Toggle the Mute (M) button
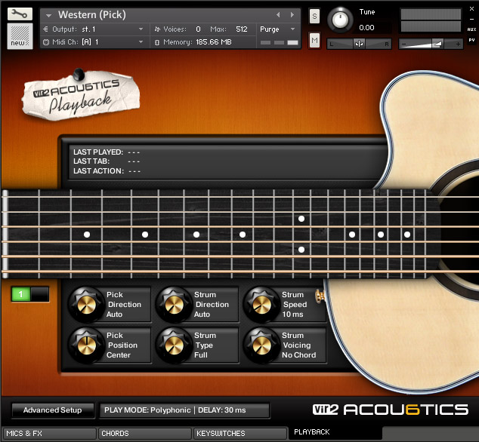This screenshot has height=442, width=479. click(314, 40)
